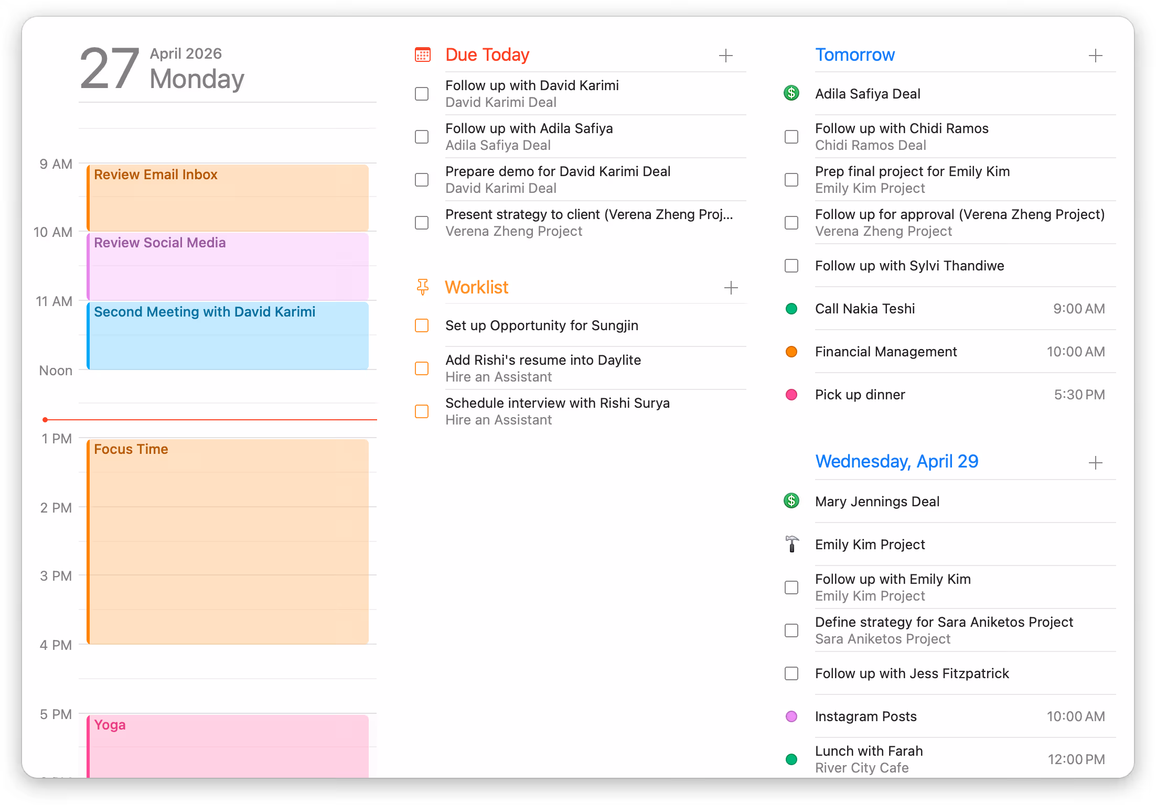The image size is (1156, 805).
Task: Click the Wednesday, April 29 heading
Action: tap(897, 461)
